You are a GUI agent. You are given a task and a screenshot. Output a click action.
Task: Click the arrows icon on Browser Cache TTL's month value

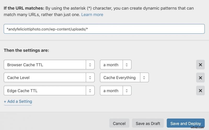point(127,65)
